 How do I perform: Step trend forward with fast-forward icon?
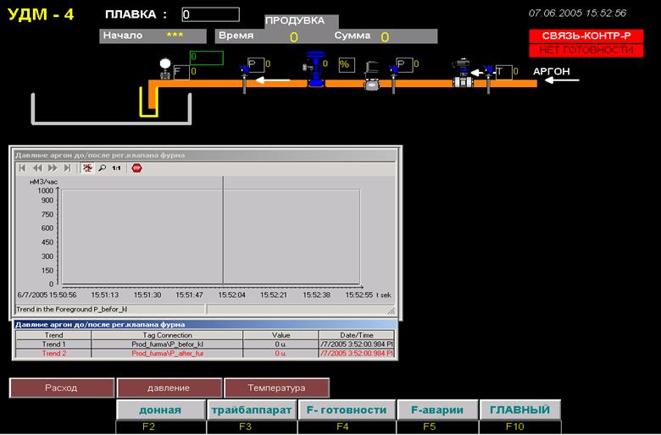pyautogui.click(x=53, y=168)
